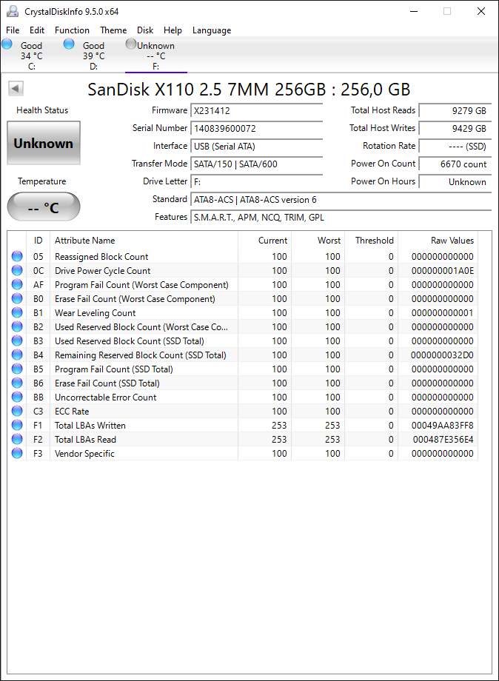Open the Disk menu
Viewport: 499px width, 681px height.
pos(145,30)
